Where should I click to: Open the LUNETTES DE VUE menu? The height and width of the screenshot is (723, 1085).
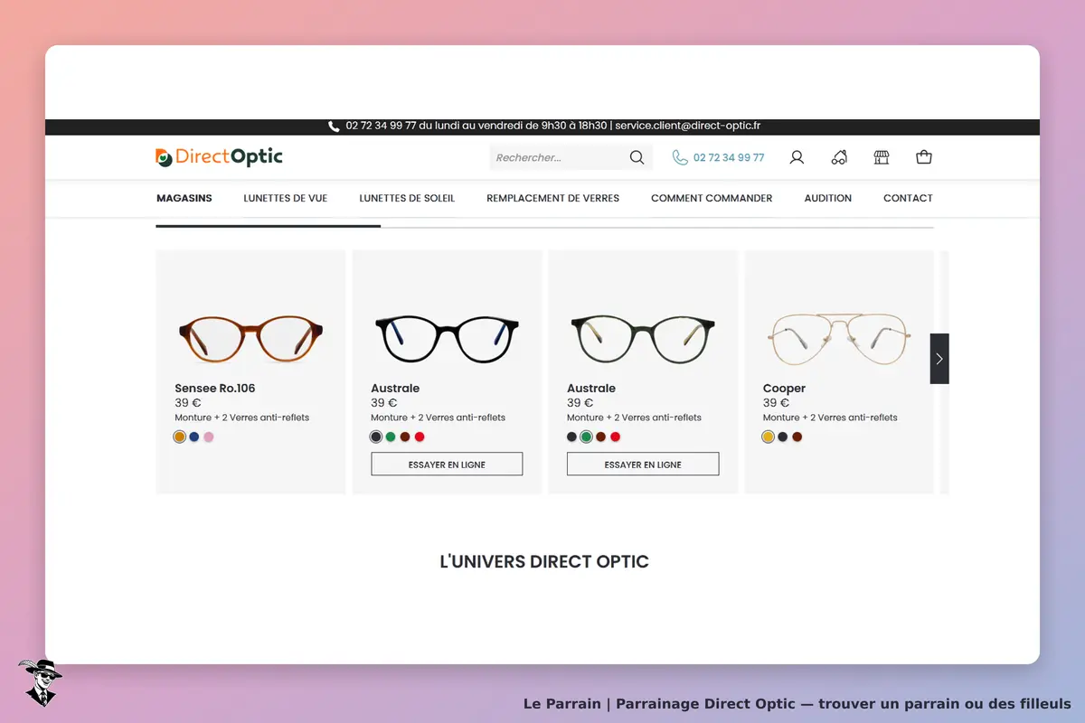pyautogui.click(x=286, y=198)
